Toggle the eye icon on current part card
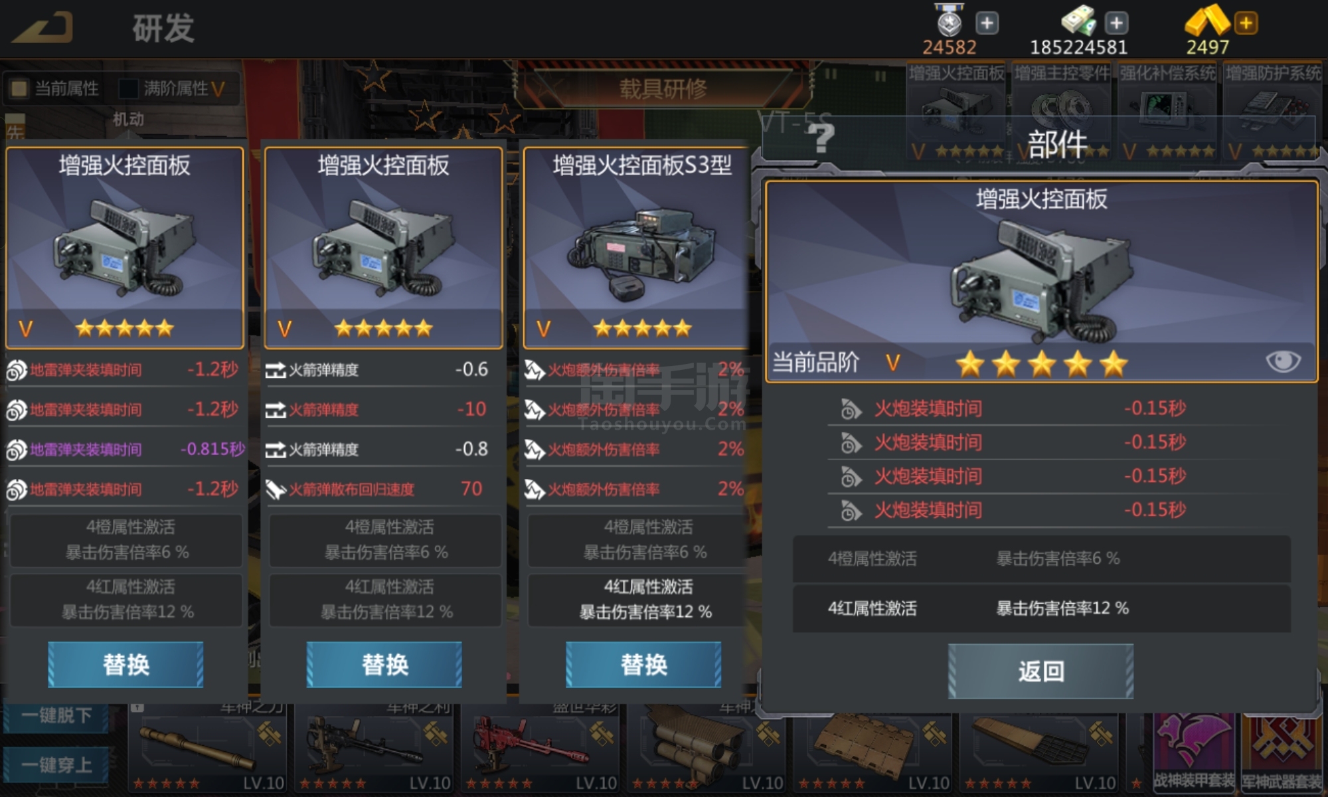Viewport: 1328px width, 797px height. click(x=1283, y=361)
